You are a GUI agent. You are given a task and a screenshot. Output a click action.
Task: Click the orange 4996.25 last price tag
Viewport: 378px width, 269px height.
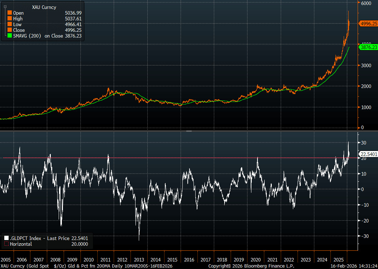pos(368,24)
